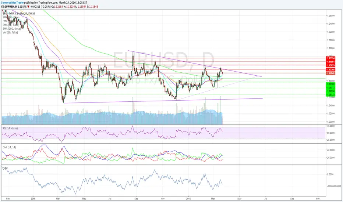Click the −0.00315 (−0.28%) change value
This screenshot has height=202, width=343.
(x=40, y=7)
